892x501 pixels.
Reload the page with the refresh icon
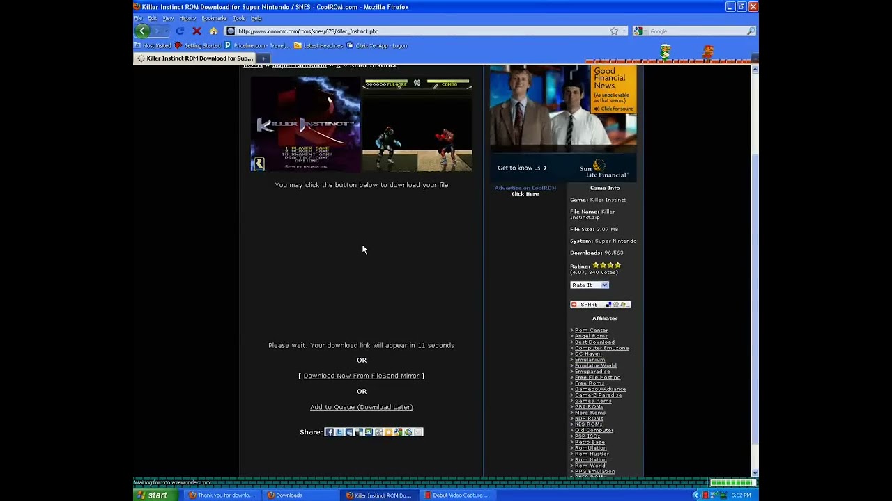point(180,31)
